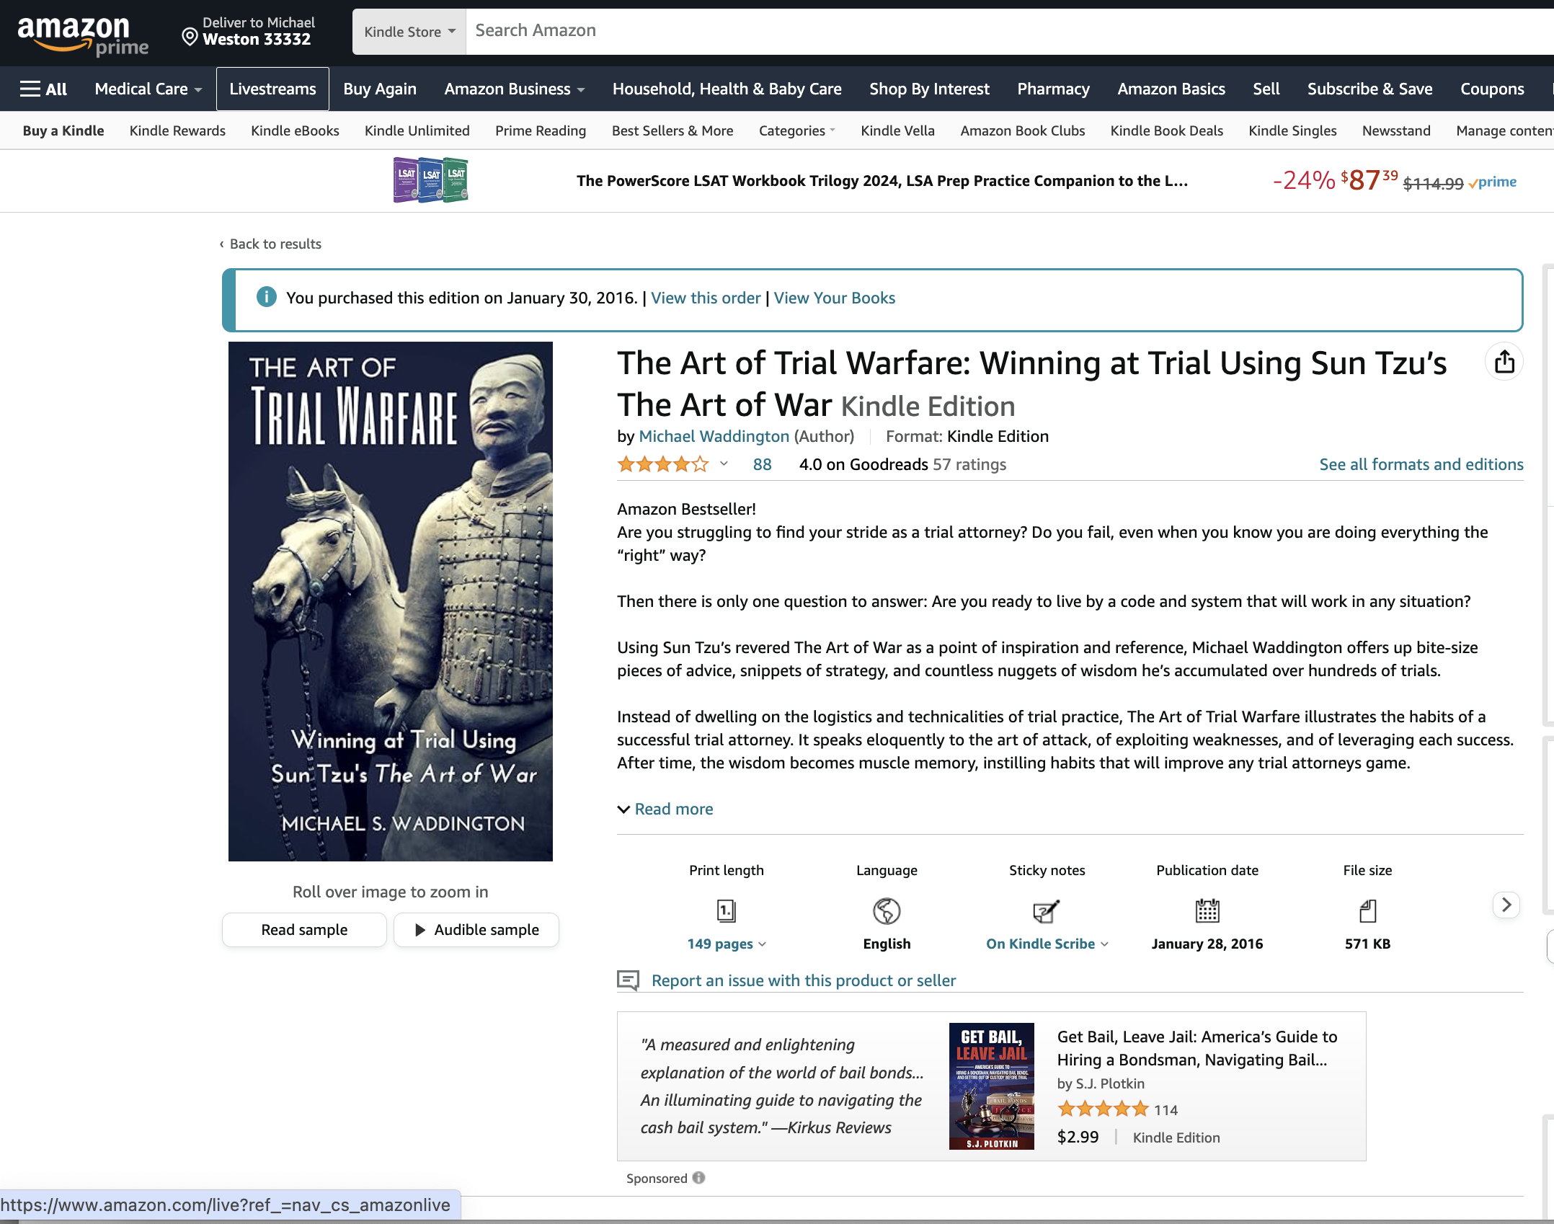Click the star rating icons for the book
This screenshot has width=1554, height=1224.
click(x=663, y=464)
